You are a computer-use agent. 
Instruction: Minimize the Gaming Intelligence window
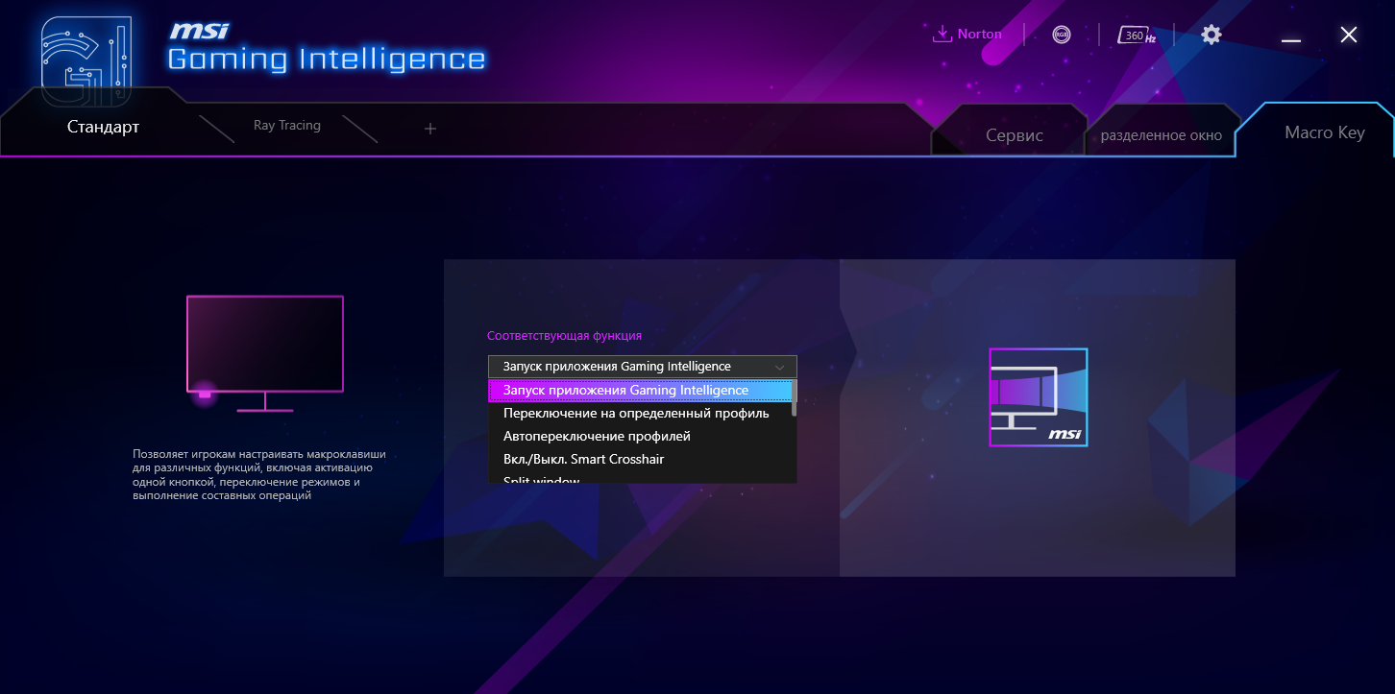tap(1291, 36)
